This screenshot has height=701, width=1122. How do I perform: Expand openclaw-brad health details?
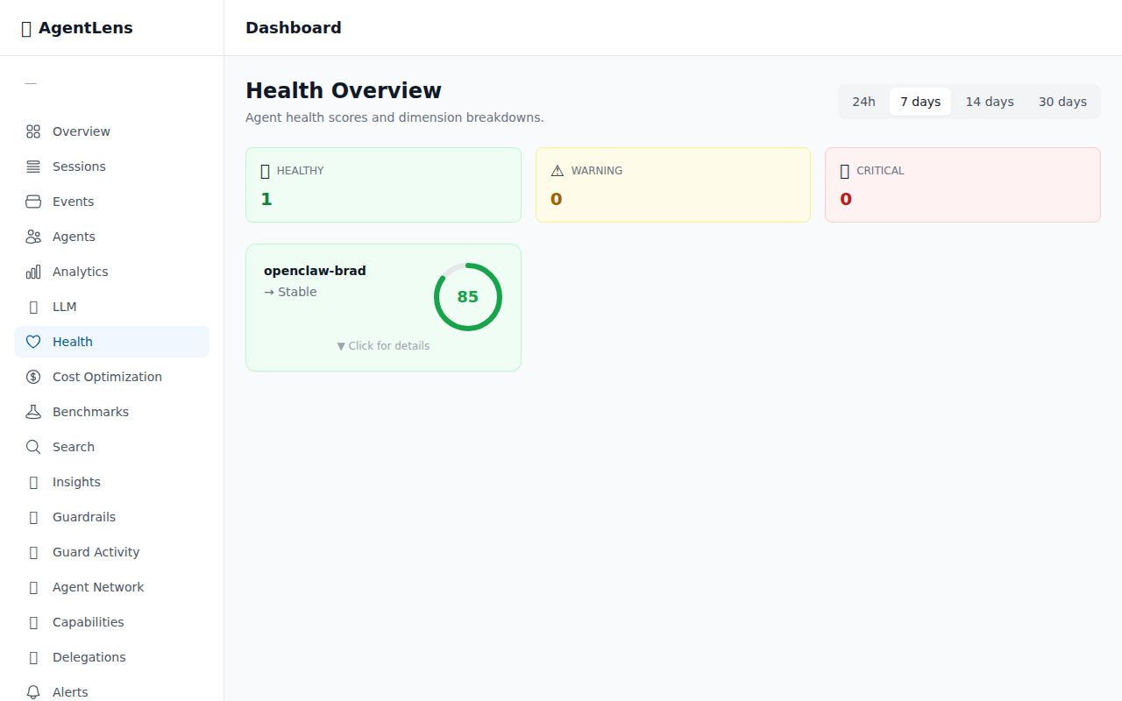[383, 345]
